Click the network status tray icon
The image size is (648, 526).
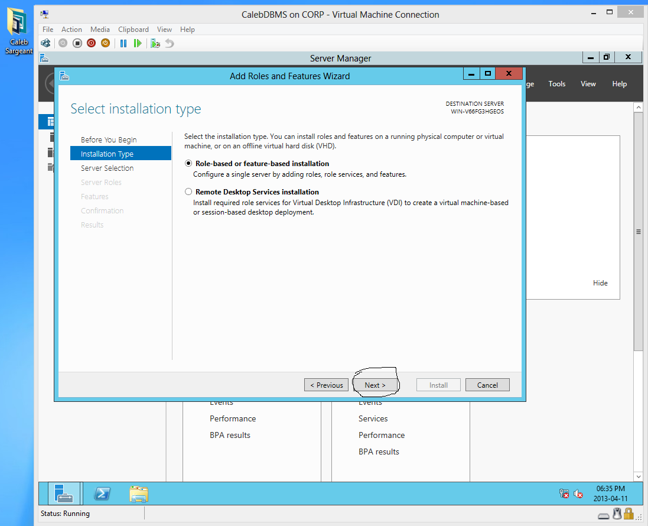[x=564, y=493]
